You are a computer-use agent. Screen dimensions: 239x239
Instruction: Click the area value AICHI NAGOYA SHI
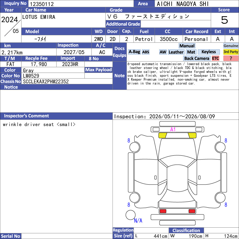tap(183, 4)
